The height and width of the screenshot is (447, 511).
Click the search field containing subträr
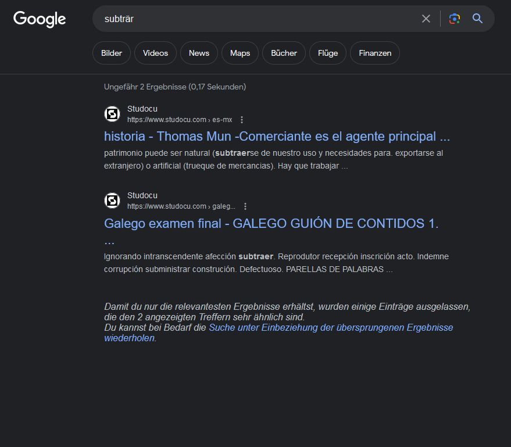click(x=256, y=19)
